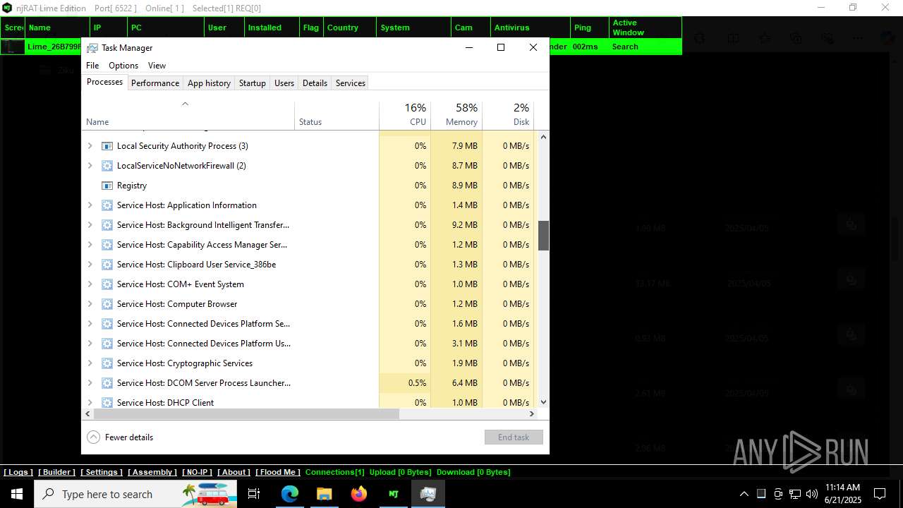The width and height of the screenshot is (903, 508).
Task: Sort processes by Disk column
Action: pyautogui.click(x=508, y=115)
